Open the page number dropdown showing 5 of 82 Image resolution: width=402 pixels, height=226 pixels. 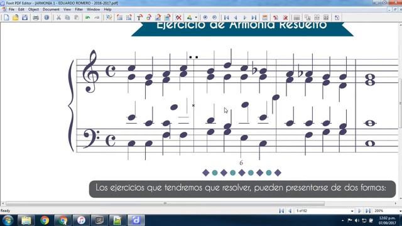[x=352, y=211]
